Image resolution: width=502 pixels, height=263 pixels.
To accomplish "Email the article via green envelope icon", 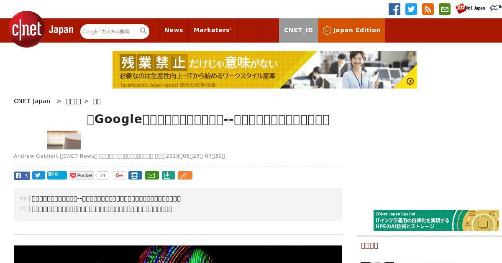I will [152, 176].
